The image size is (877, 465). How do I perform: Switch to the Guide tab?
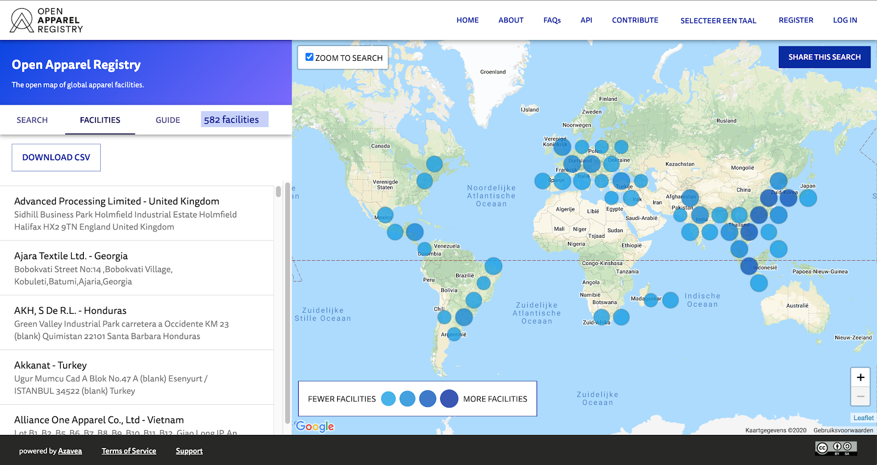(168, 120)
